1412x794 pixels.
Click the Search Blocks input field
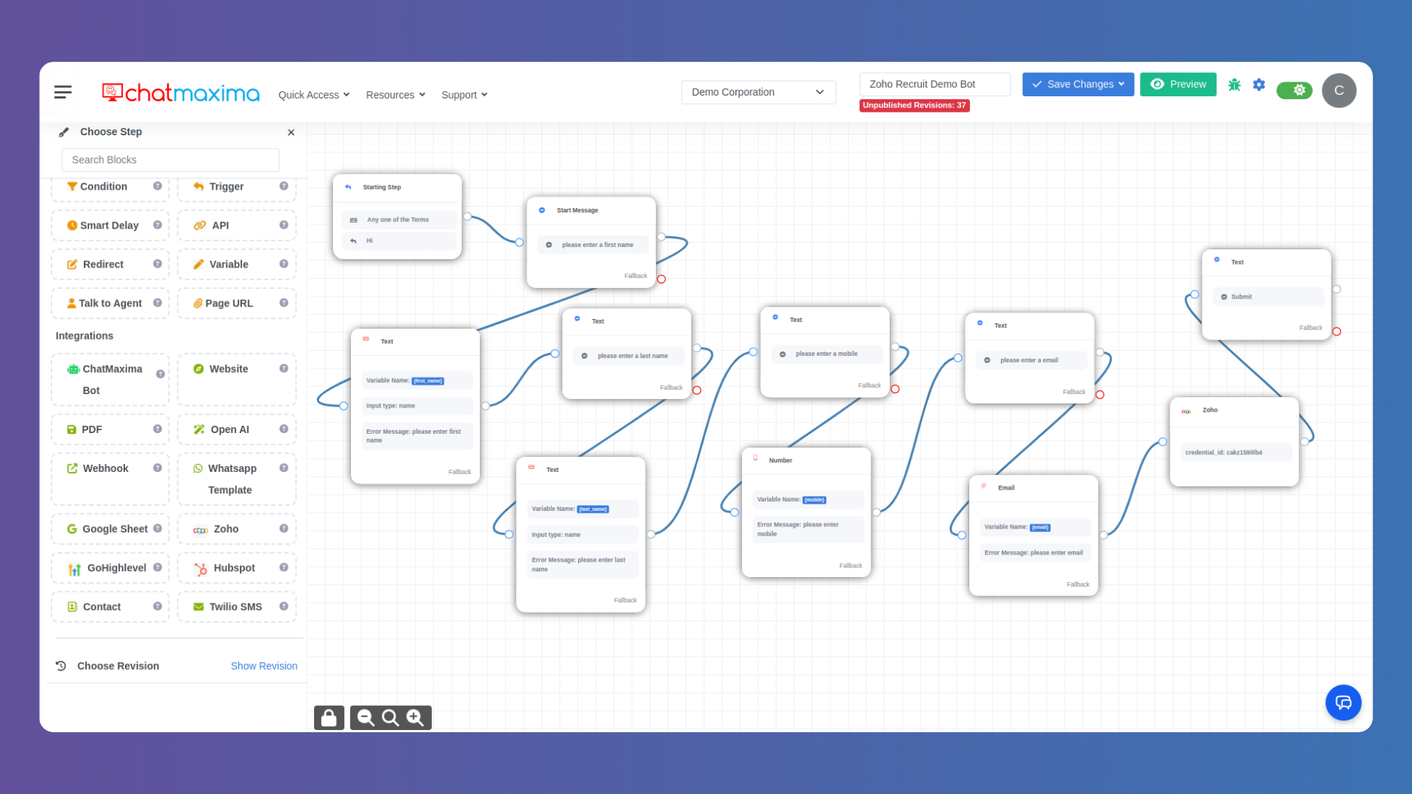[x=171, y=160]
